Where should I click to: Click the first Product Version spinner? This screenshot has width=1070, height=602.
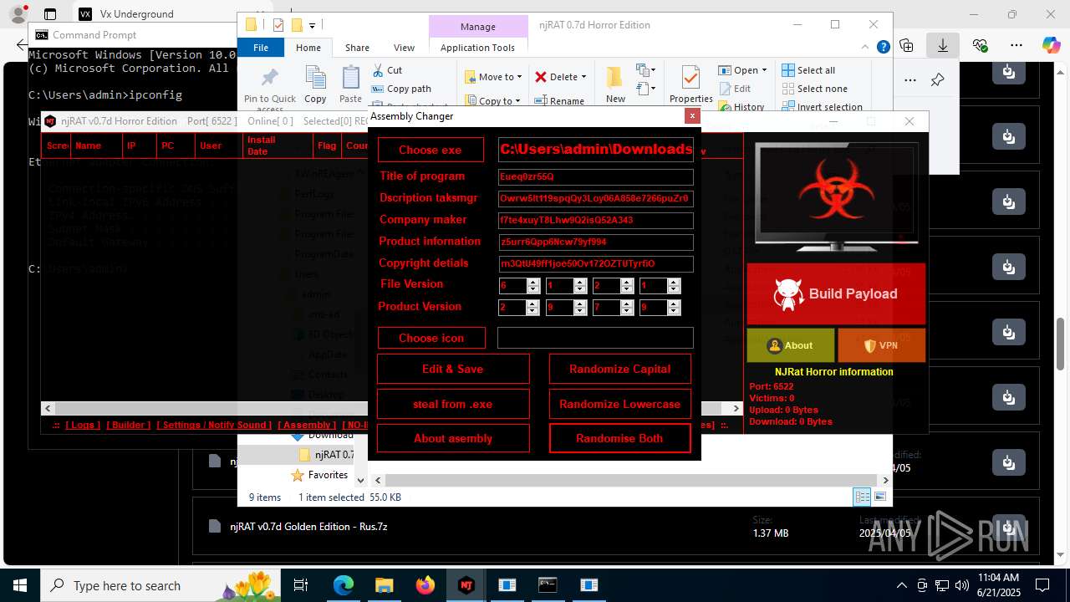click(x=518, y=308)
